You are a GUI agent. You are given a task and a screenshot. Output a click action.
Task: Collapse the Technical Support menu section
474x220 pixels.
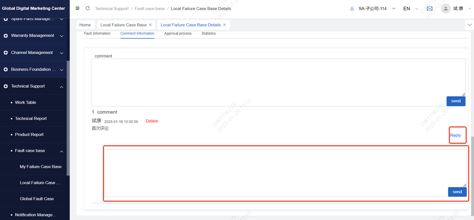click(x=62, y=87)
